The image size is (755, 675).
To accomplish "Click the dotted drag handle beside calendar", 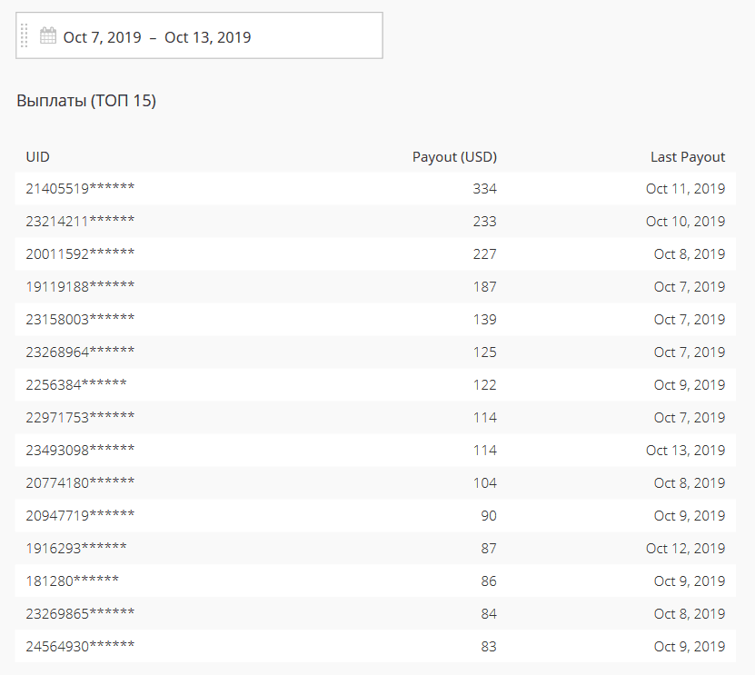I will (25, 35).
